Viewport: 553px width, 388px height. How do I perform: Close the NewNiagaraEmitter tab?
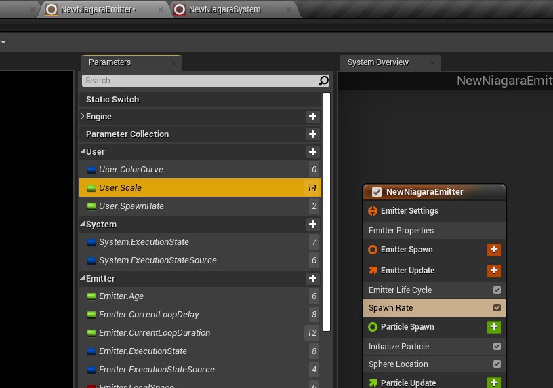pos(161,10)
